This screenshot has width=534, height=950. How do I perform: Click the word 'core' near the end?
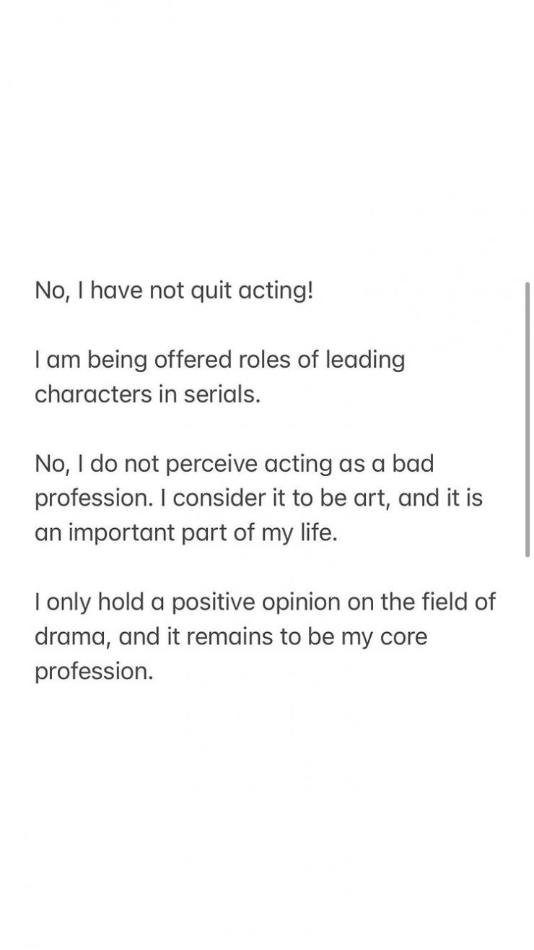coord(403,638)
